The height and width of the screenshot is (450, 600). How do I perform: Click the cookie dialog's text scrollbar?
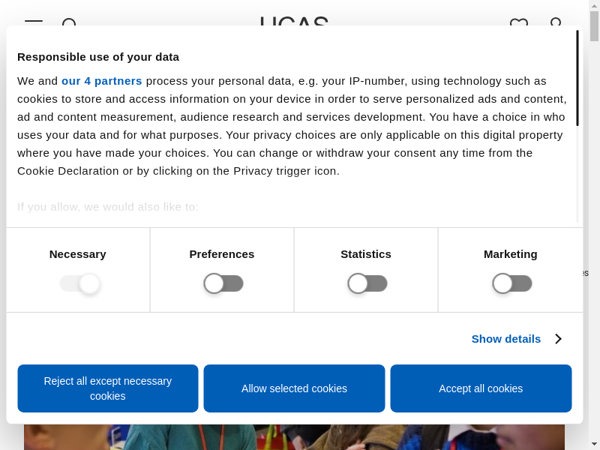(577, 78)
